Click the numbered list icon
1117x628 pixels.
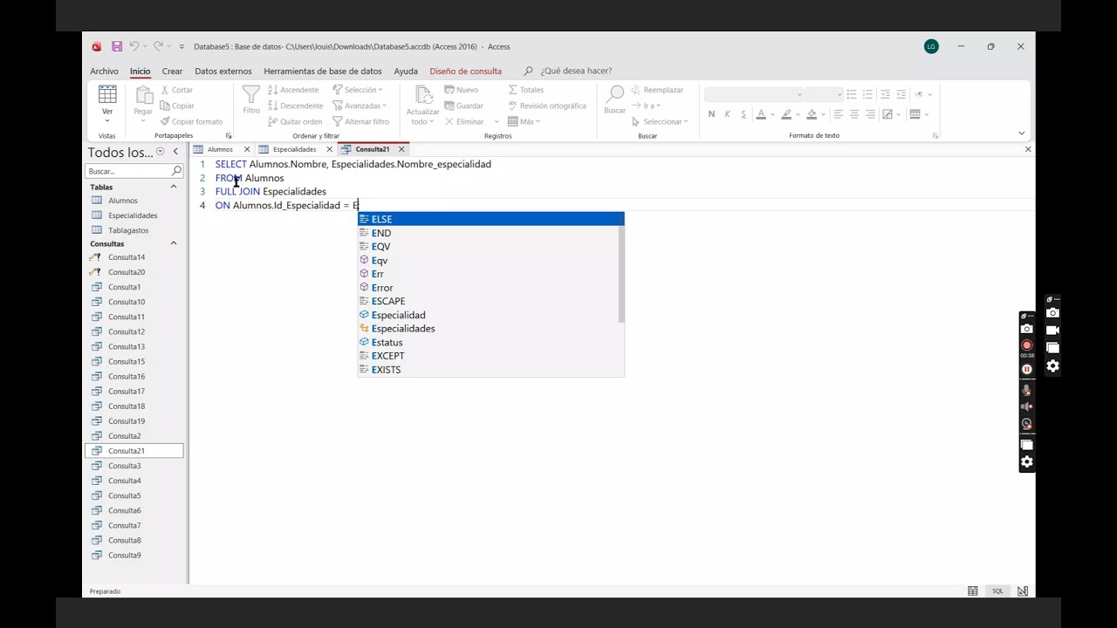pos(868,94)
